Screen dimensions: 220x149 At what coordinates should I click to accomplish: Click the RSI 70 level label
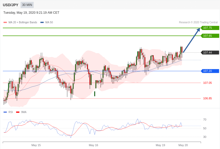[205, 120]
